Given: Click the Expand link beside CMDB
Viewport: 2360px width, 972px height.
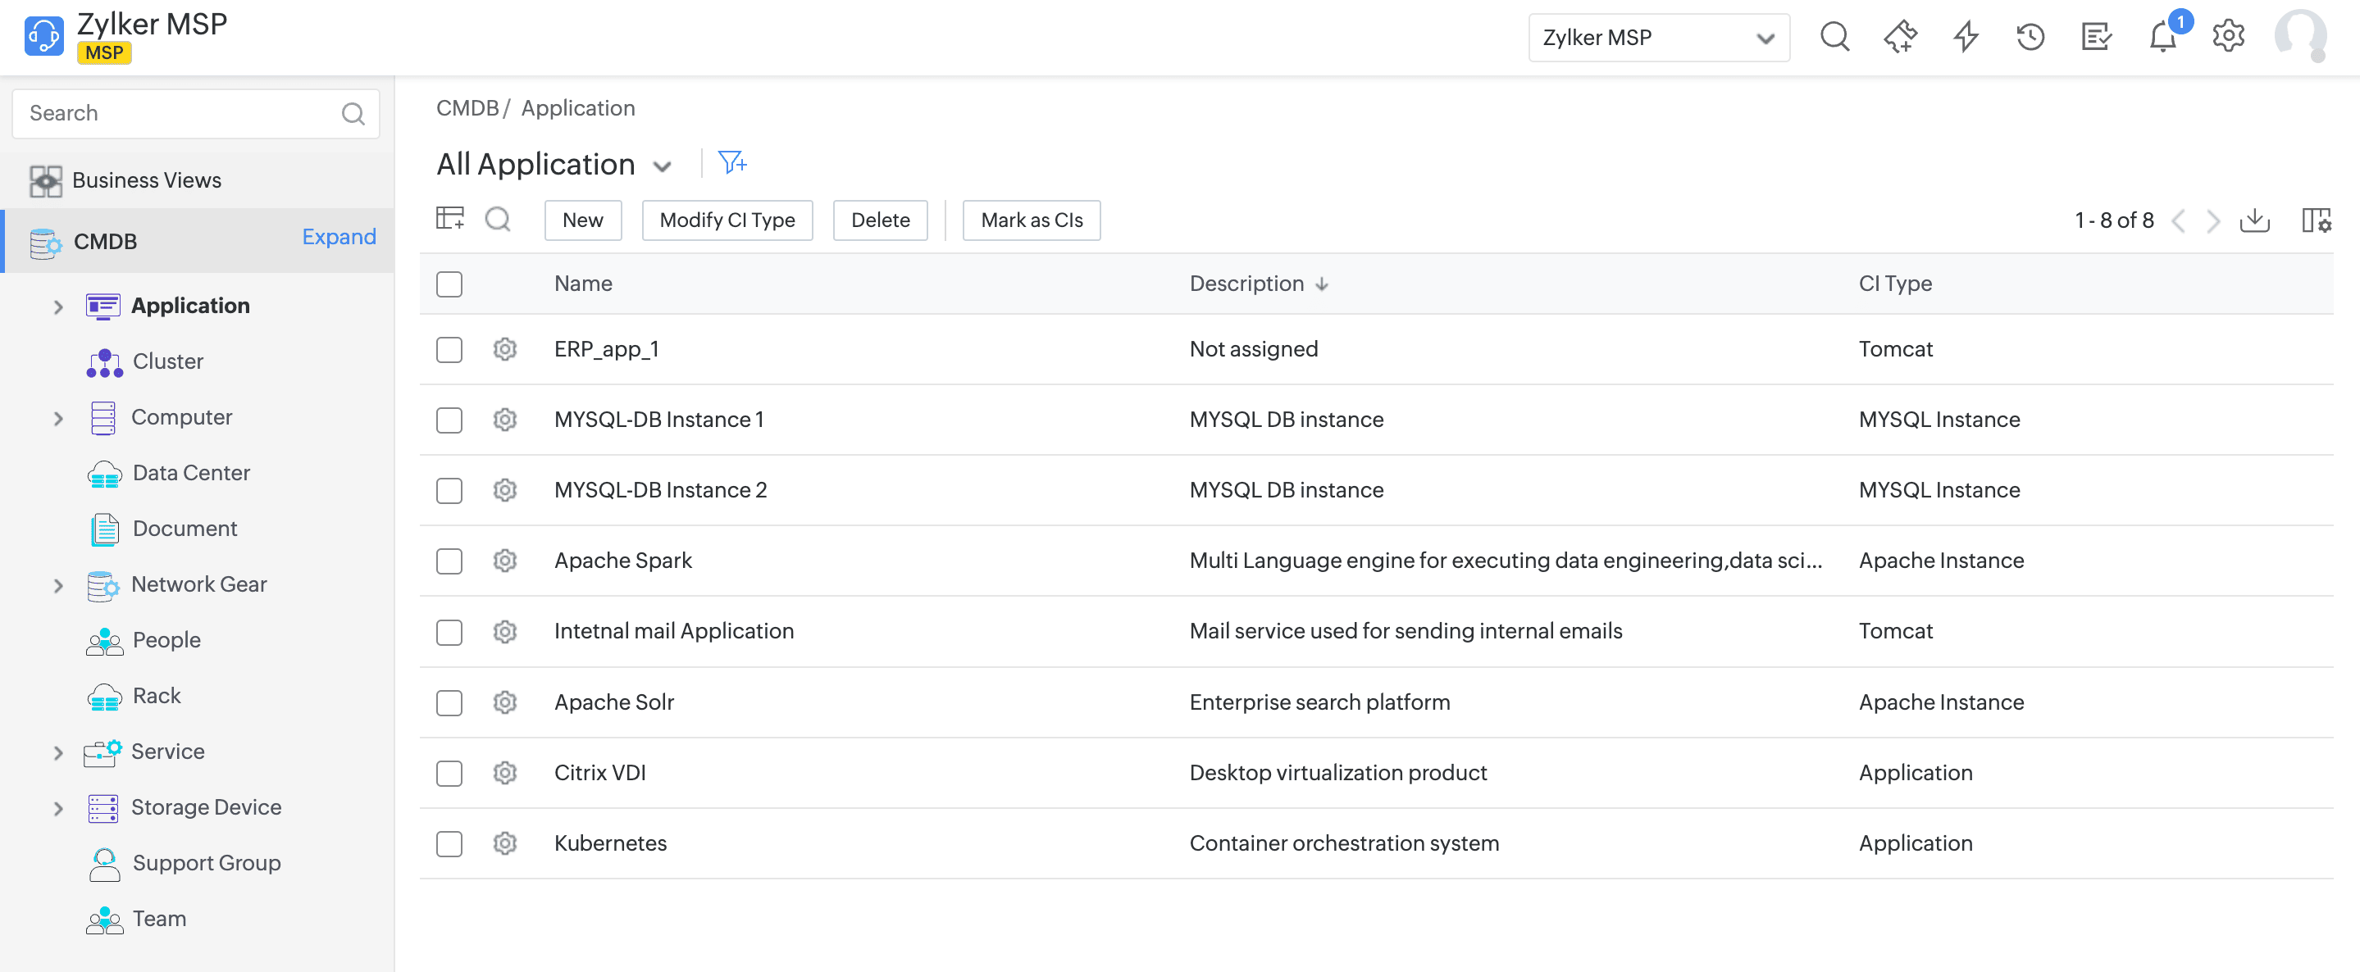Looking at the screenshot, I should click(x=339, y=237).
